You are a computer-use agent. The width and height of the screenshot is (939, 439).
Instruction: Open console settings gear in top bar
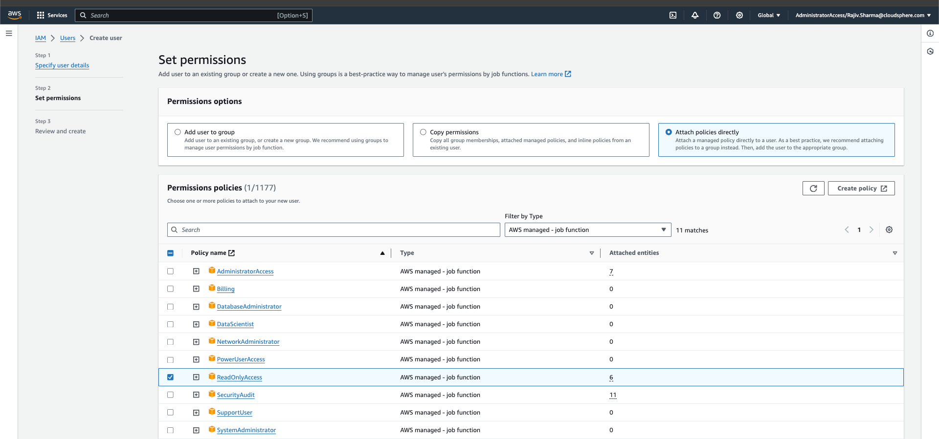[x=739, y=15]
